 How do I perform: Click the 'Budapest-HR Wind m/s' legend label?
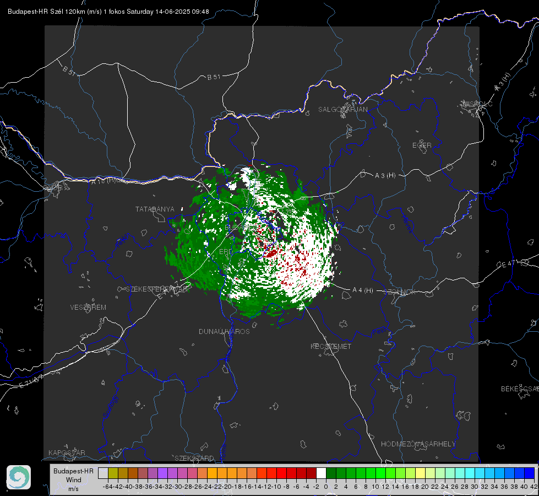[74, 480]
